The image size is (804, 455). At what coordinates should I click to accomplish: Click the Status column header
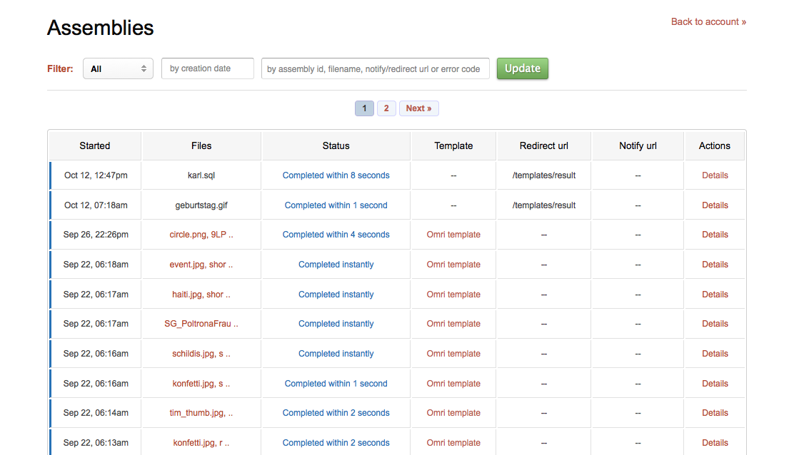click(336, 145)
